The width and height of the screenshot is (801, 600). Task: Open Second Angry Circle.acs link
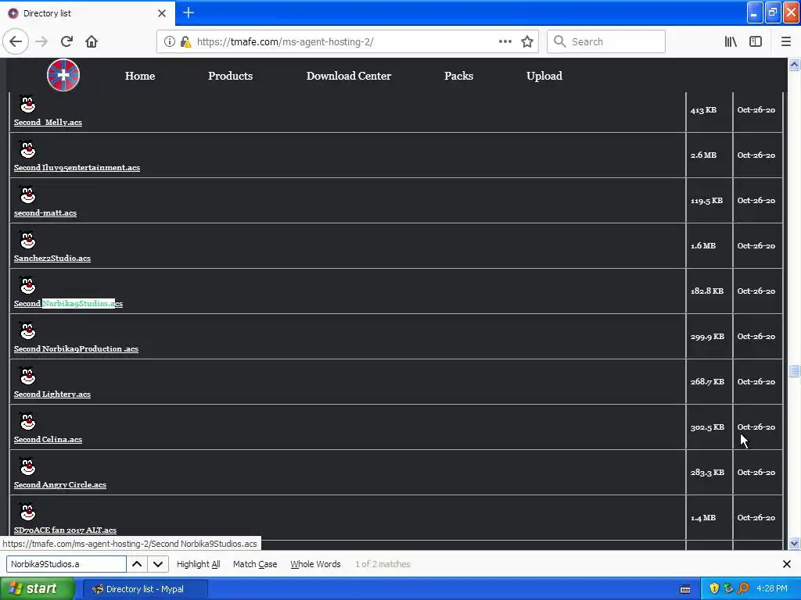pos(59,484)
